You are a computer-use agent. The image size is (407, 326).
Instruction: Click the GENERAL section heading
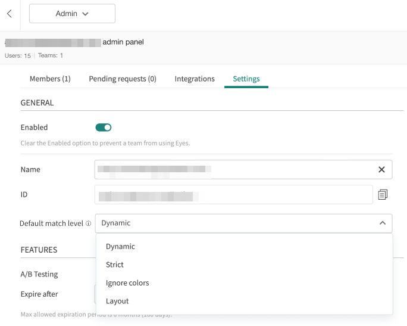point(37,103)
